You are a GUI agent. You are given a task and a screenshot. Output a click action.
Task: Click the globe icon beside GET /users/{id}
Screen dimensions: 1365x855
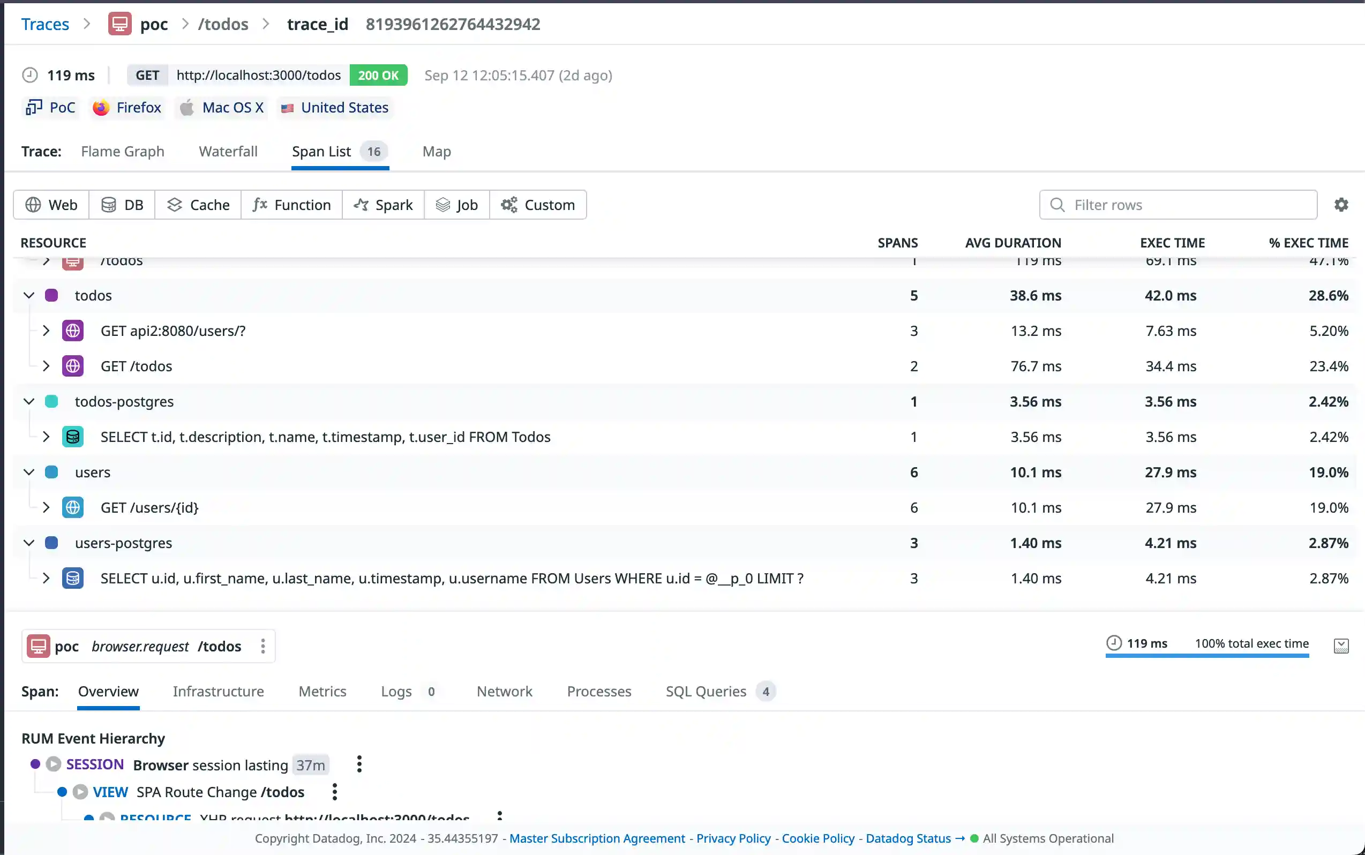[73, 507]
